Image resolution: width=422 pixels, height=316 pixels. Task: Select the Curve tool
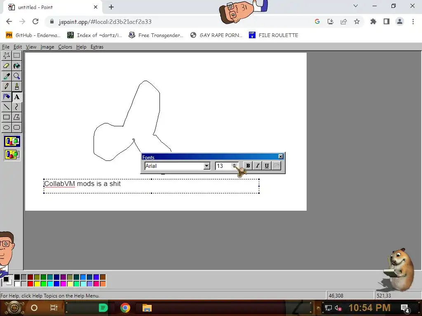tap(16, 107)
